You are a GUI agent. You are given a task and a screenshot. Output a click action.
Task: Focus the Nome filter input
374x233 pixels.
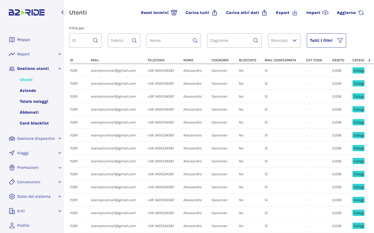click(x=174, y=40)
